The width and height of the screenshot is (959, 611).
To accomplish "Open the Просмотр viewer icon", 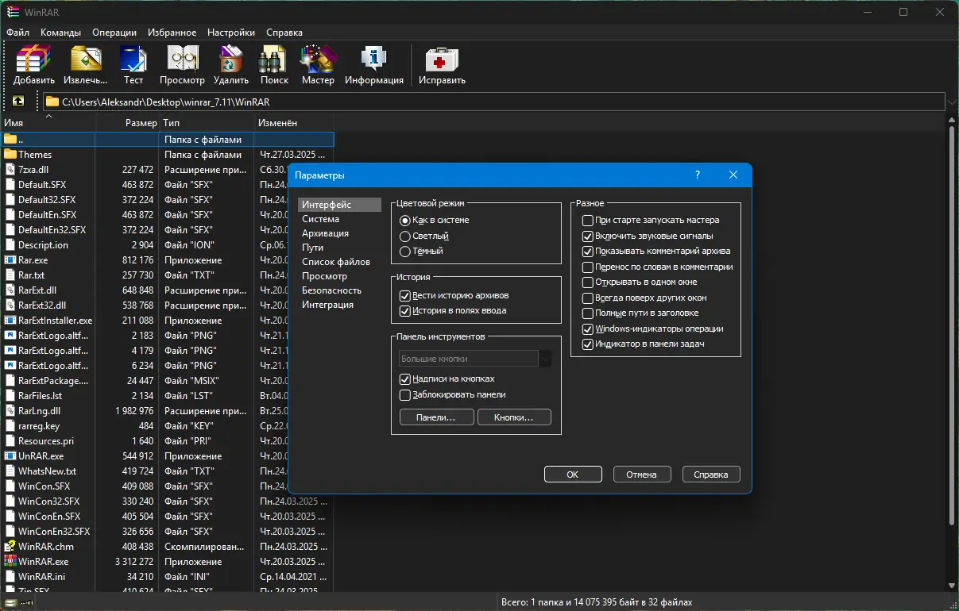I will 182,60.
